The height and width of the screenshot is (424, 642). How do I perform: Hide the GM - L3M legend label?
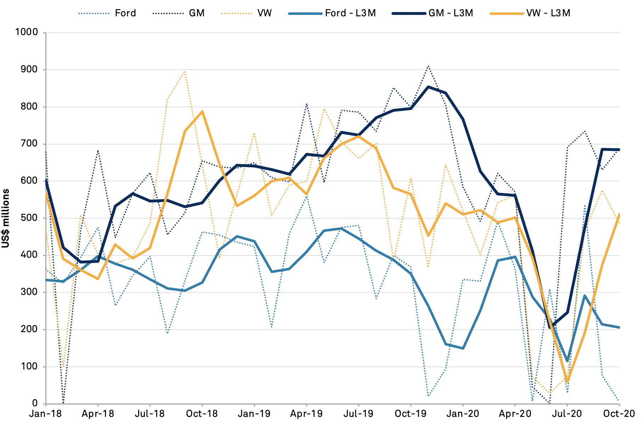click(x=450, y=13)
